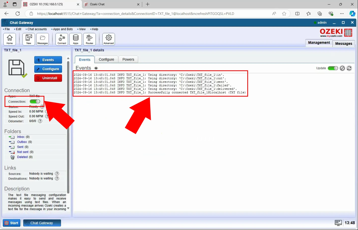
Task: Select the Events tab
Action: (x=84, y=60)
